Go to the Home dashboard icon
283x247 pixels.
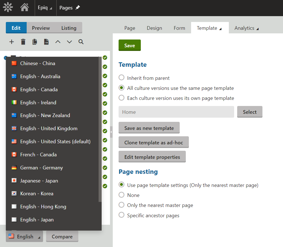tap(24, 8)
